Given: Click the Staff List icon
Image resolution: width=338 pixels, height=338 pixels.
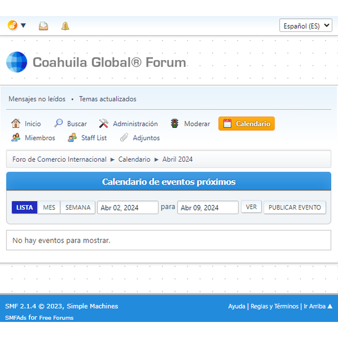Looking at the screenshot, I should 72,138.
